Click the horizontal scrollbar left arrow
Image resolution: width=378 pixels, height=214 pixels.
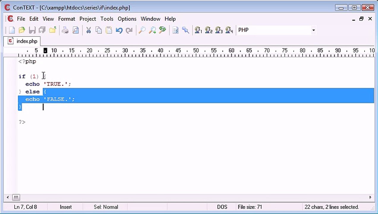pos(8,197)
